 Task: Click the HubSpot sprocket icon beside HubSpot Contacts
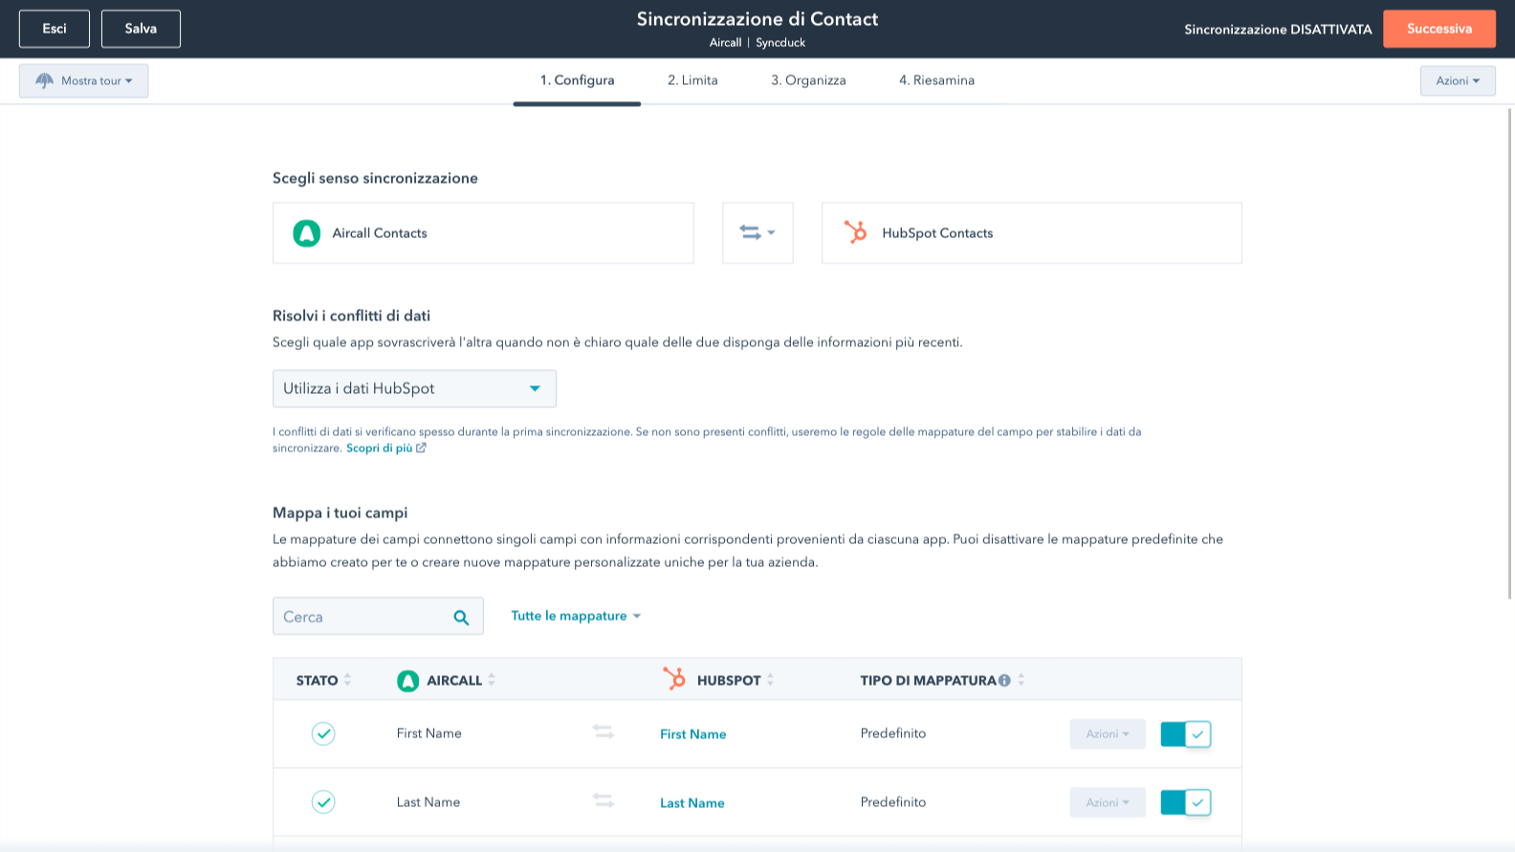tap(855, 232)
